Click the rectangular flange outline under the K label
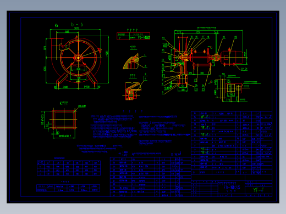The height and width of the screenshot is (214, 286). pyautogui.click(x=64, y=120)
